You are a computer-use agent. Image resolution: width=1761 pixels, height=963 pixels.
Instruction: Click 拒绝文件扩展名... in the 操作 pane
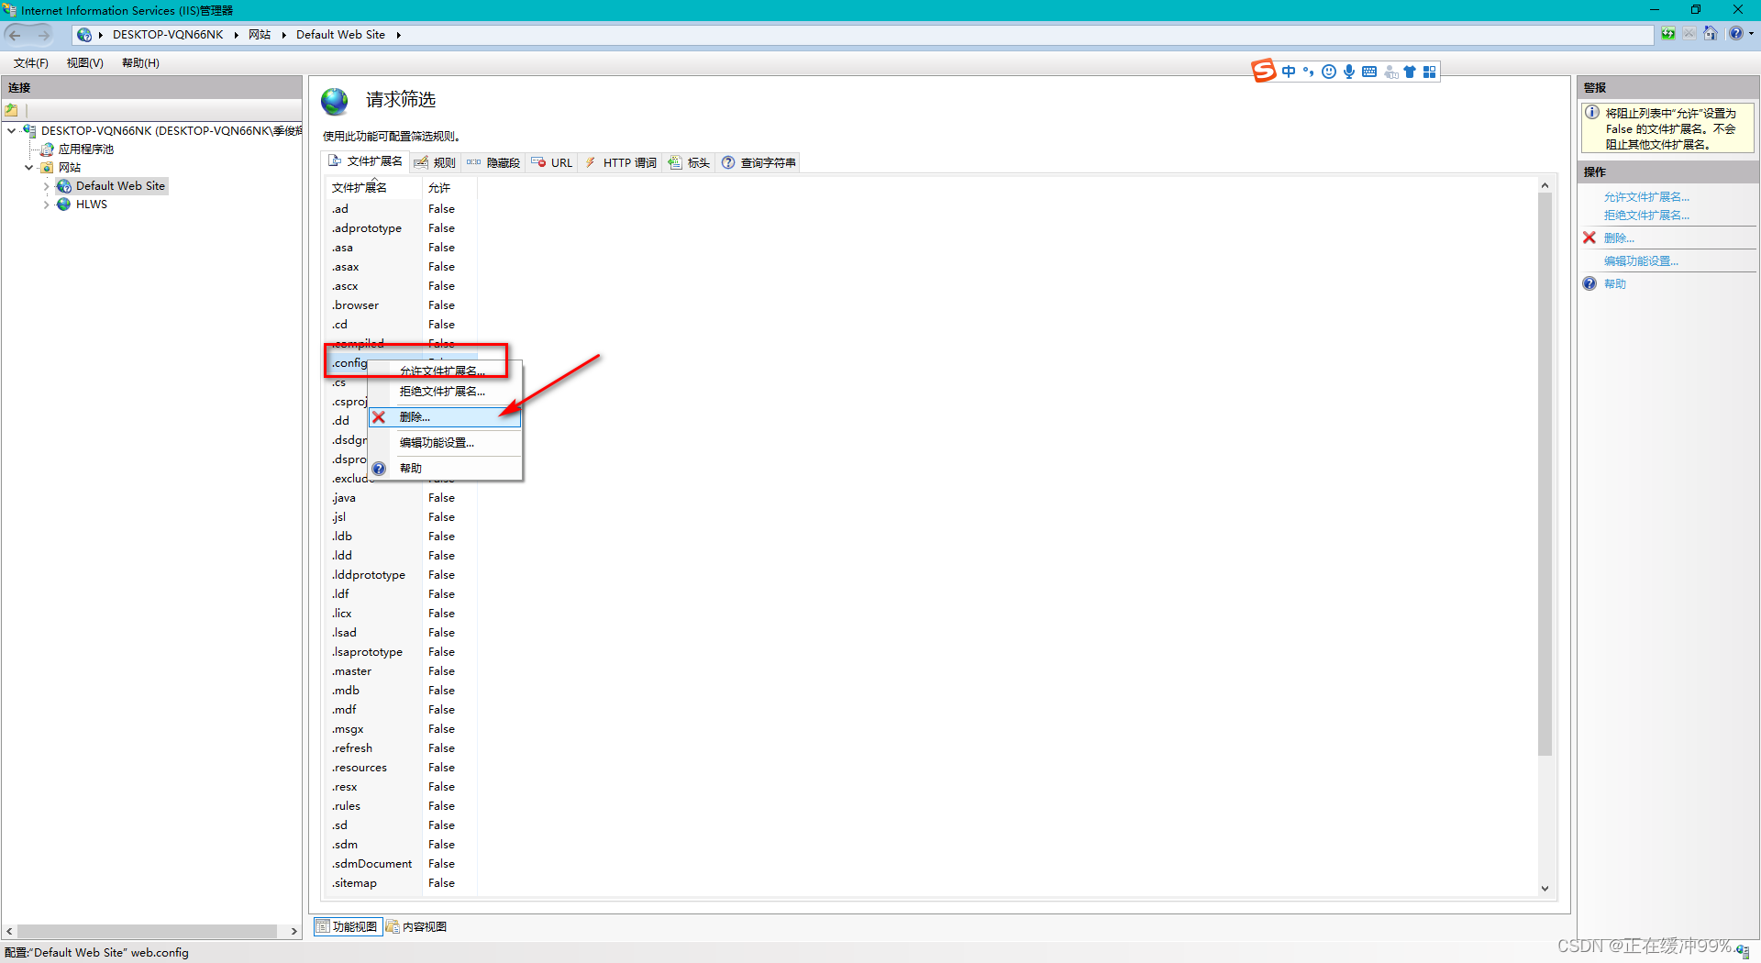pos(1646,216)
